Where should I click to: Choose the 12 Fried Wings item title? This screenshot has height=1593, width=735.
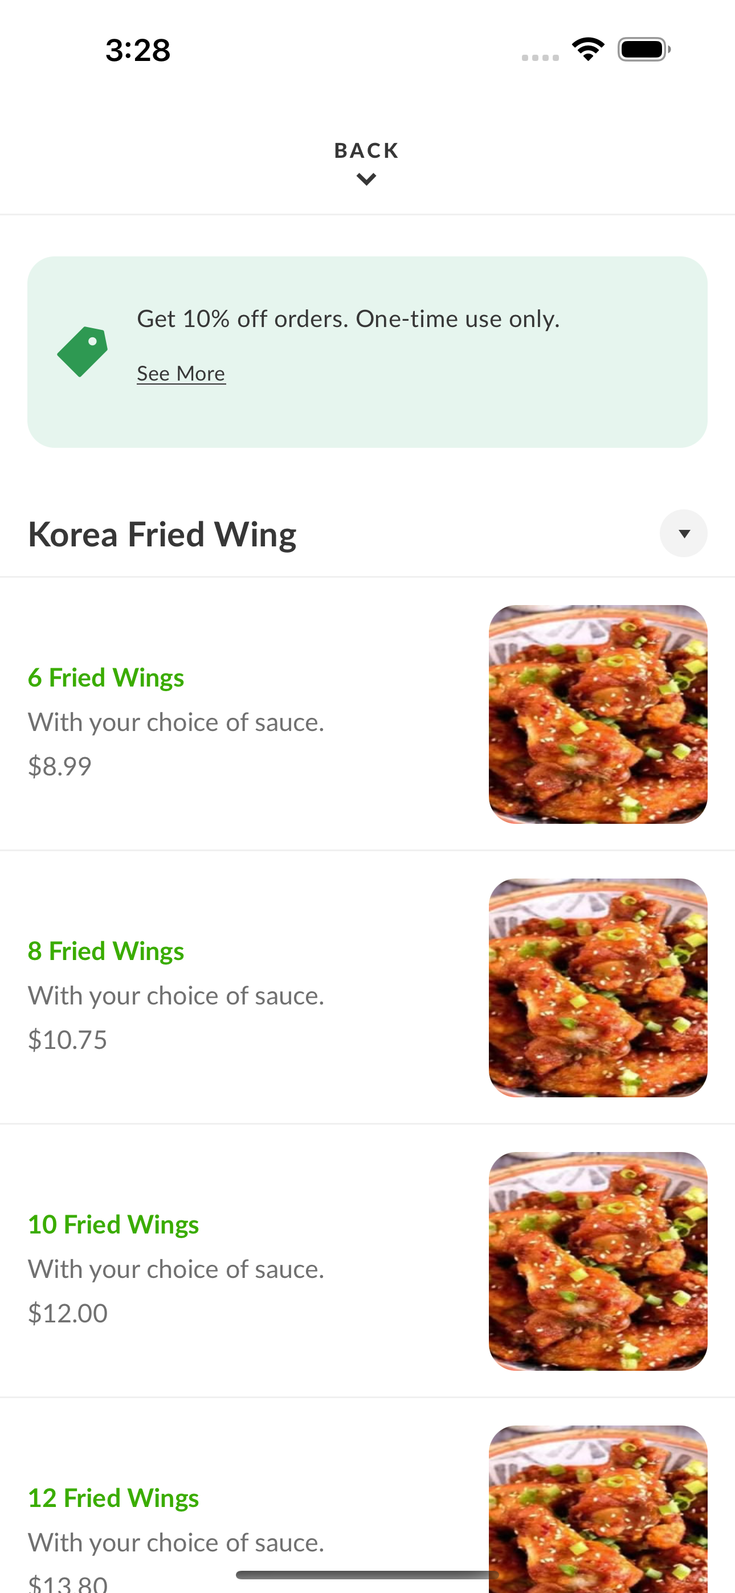click(x=113, y=1498)
